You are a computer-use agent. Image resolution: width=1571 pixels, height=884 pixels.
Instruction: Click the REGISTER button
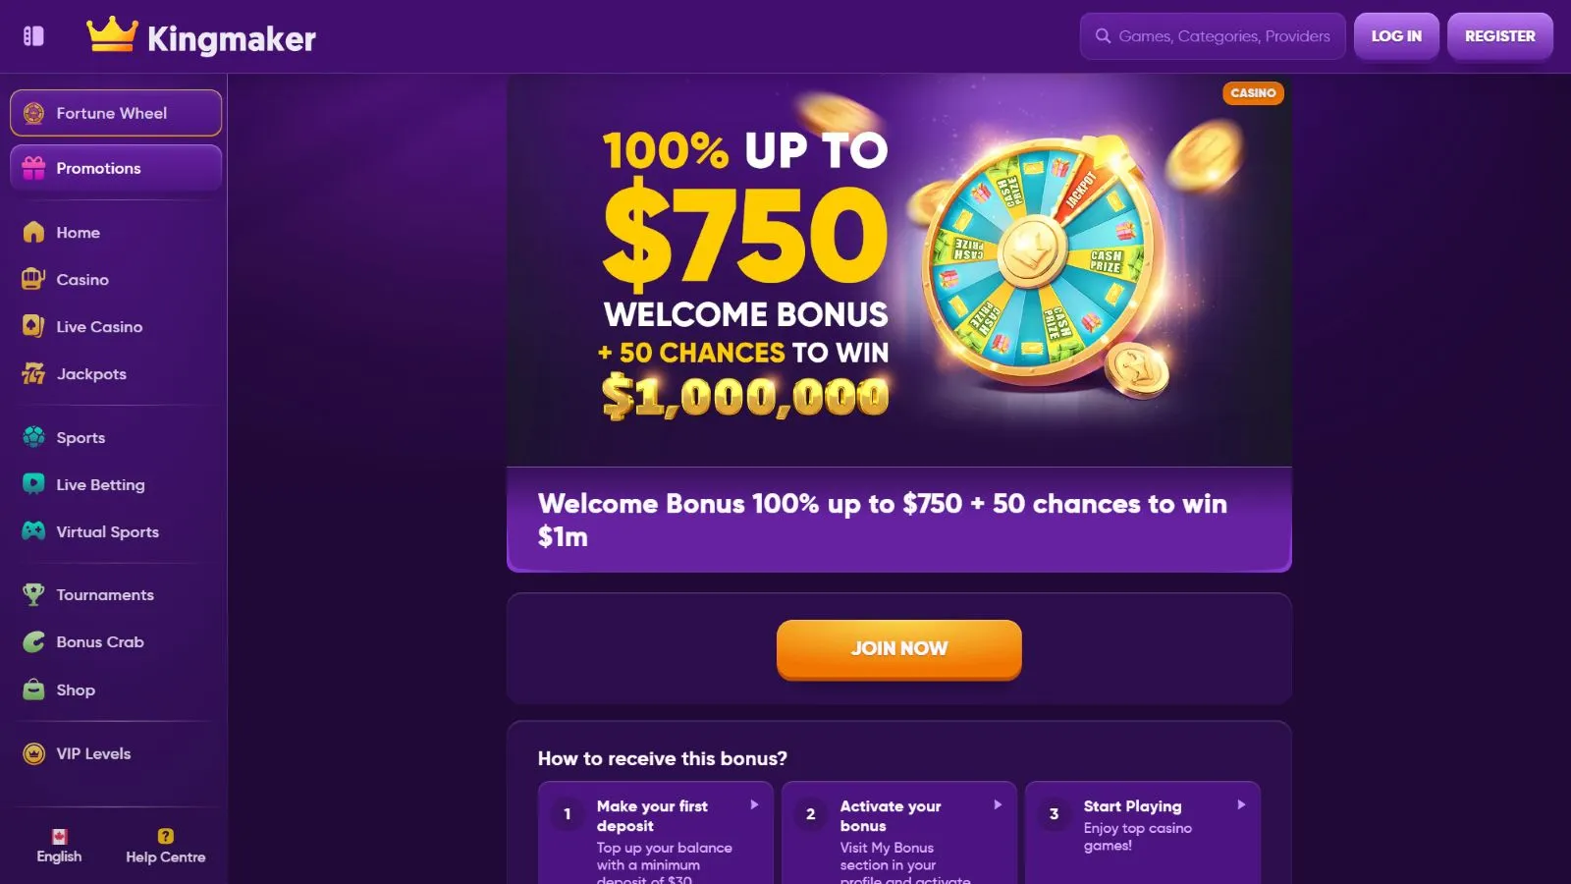pyautogui.click(x=1499, y=36)
